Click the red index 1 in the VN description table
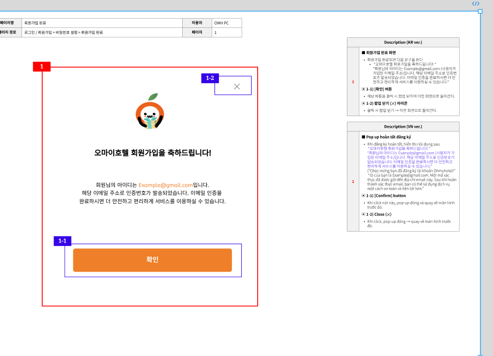The image size is (493, 356). click(x=353, y=182)
